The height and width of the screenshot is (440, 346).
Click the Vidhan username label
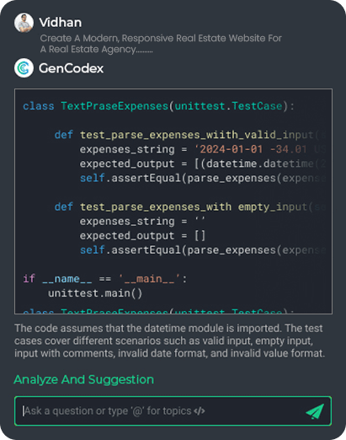point(61,23)
